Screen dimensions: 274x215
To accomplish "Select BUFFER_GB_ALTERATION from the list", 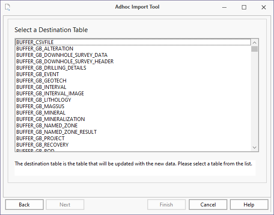I will coord(45,49).
